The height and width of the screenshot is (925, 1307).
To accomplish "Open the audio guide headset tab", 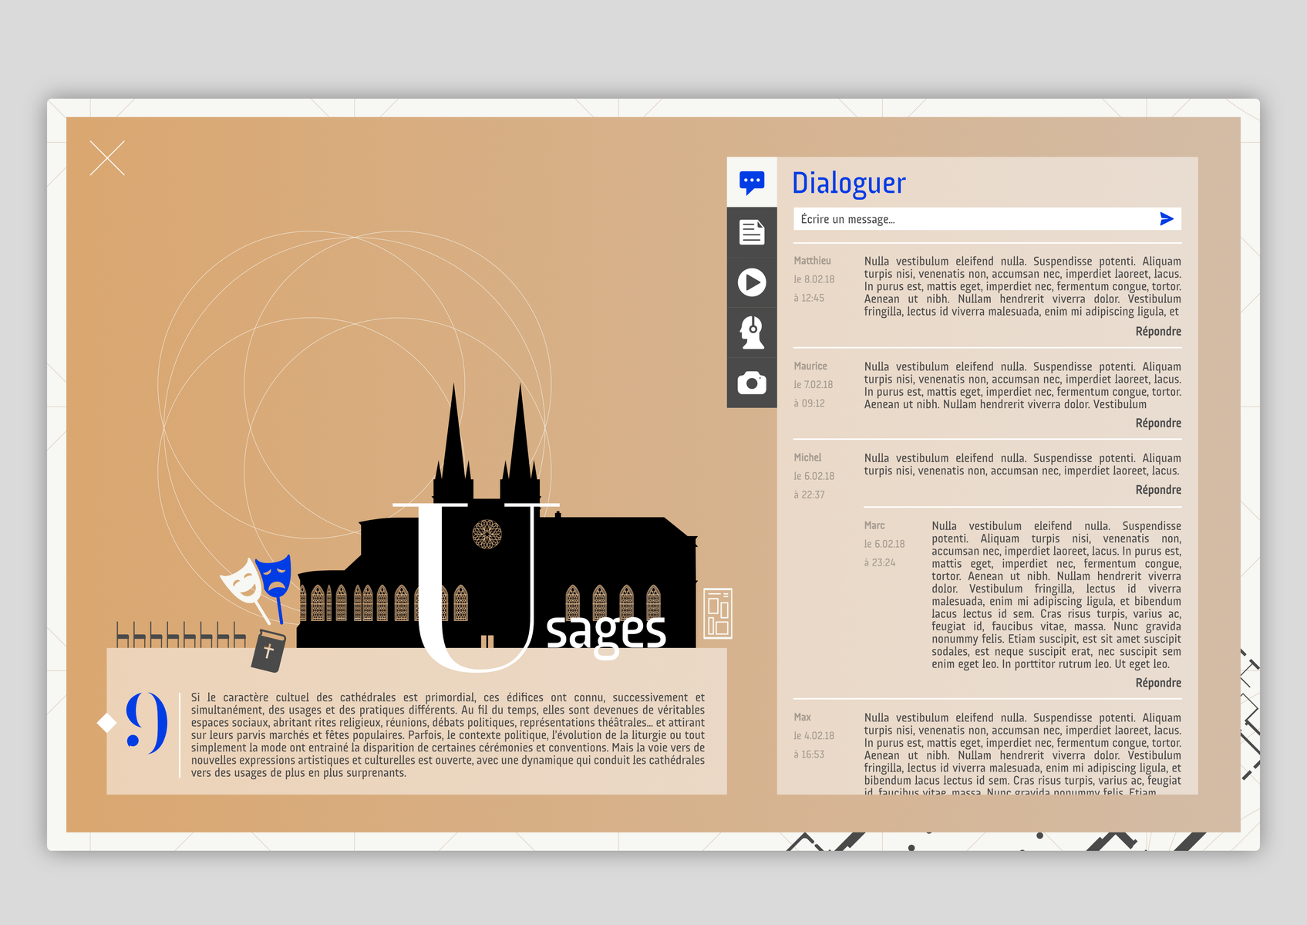I will pos(752,333).
